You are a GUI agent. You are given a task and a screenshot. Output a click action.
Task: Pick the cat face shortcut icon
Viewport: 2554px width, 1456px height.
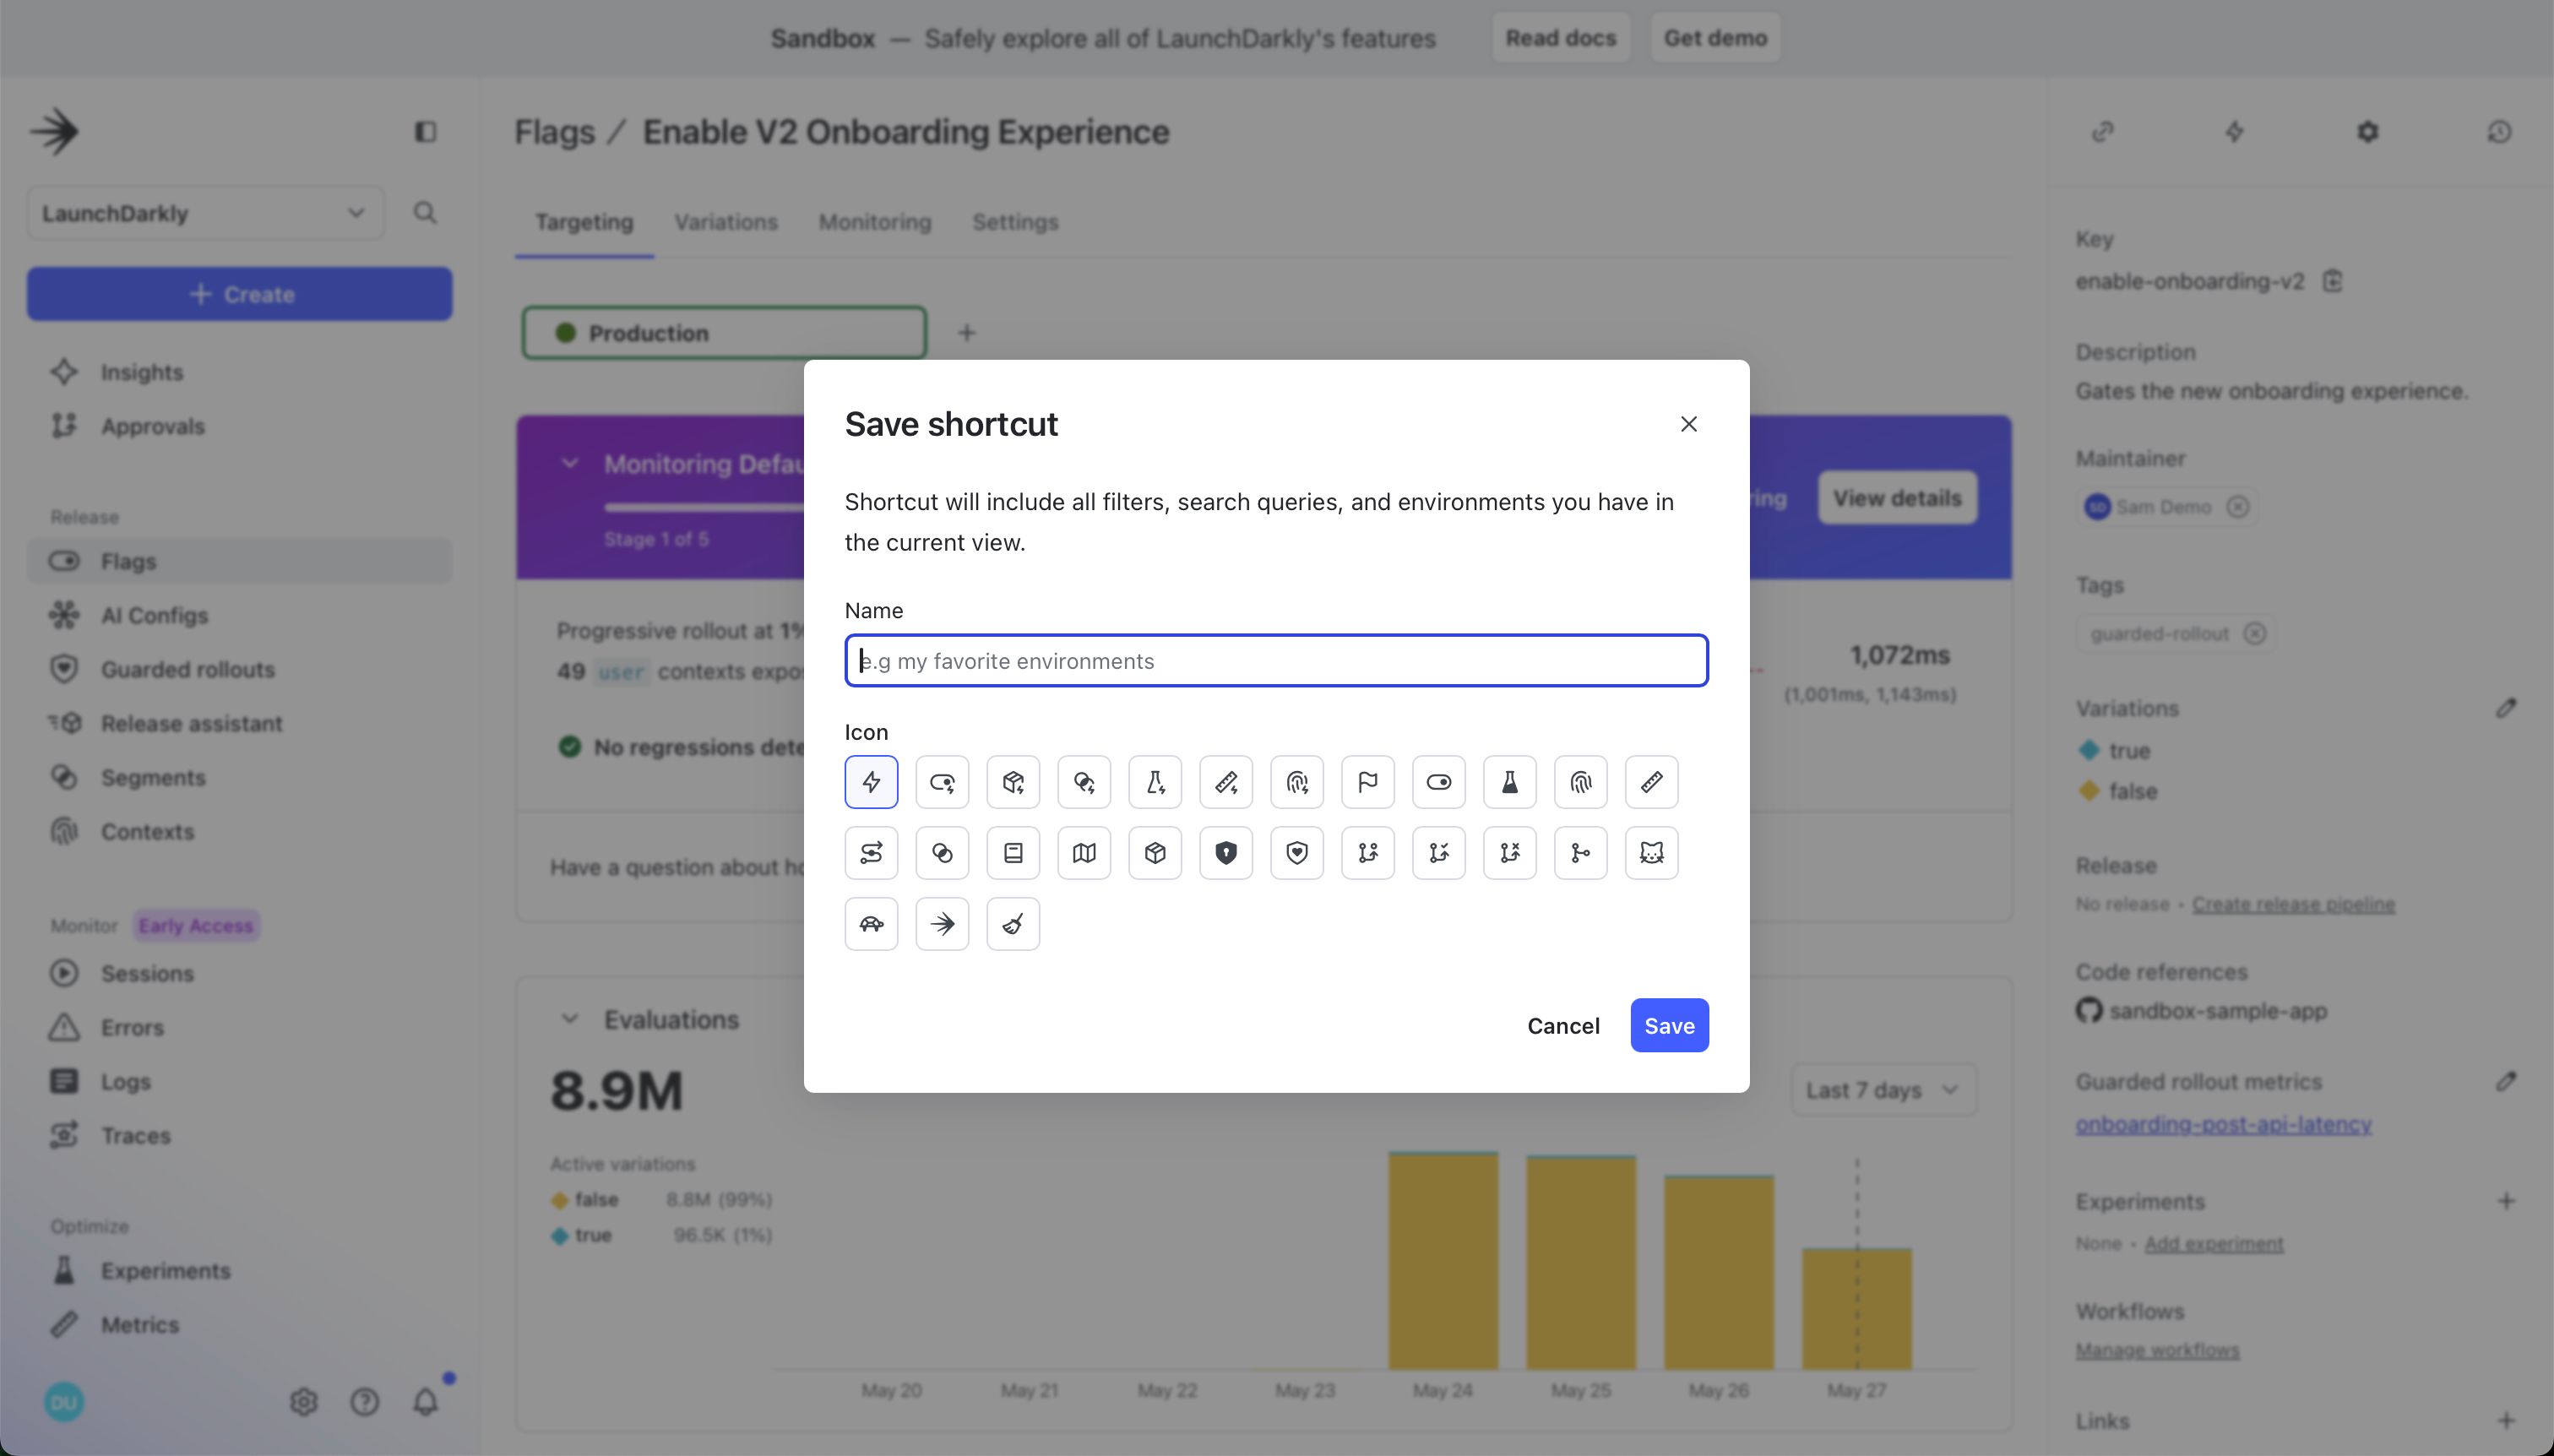[1652, 853]
